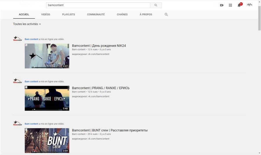Open the À PROPOS tab

click(x=146, y=14)
